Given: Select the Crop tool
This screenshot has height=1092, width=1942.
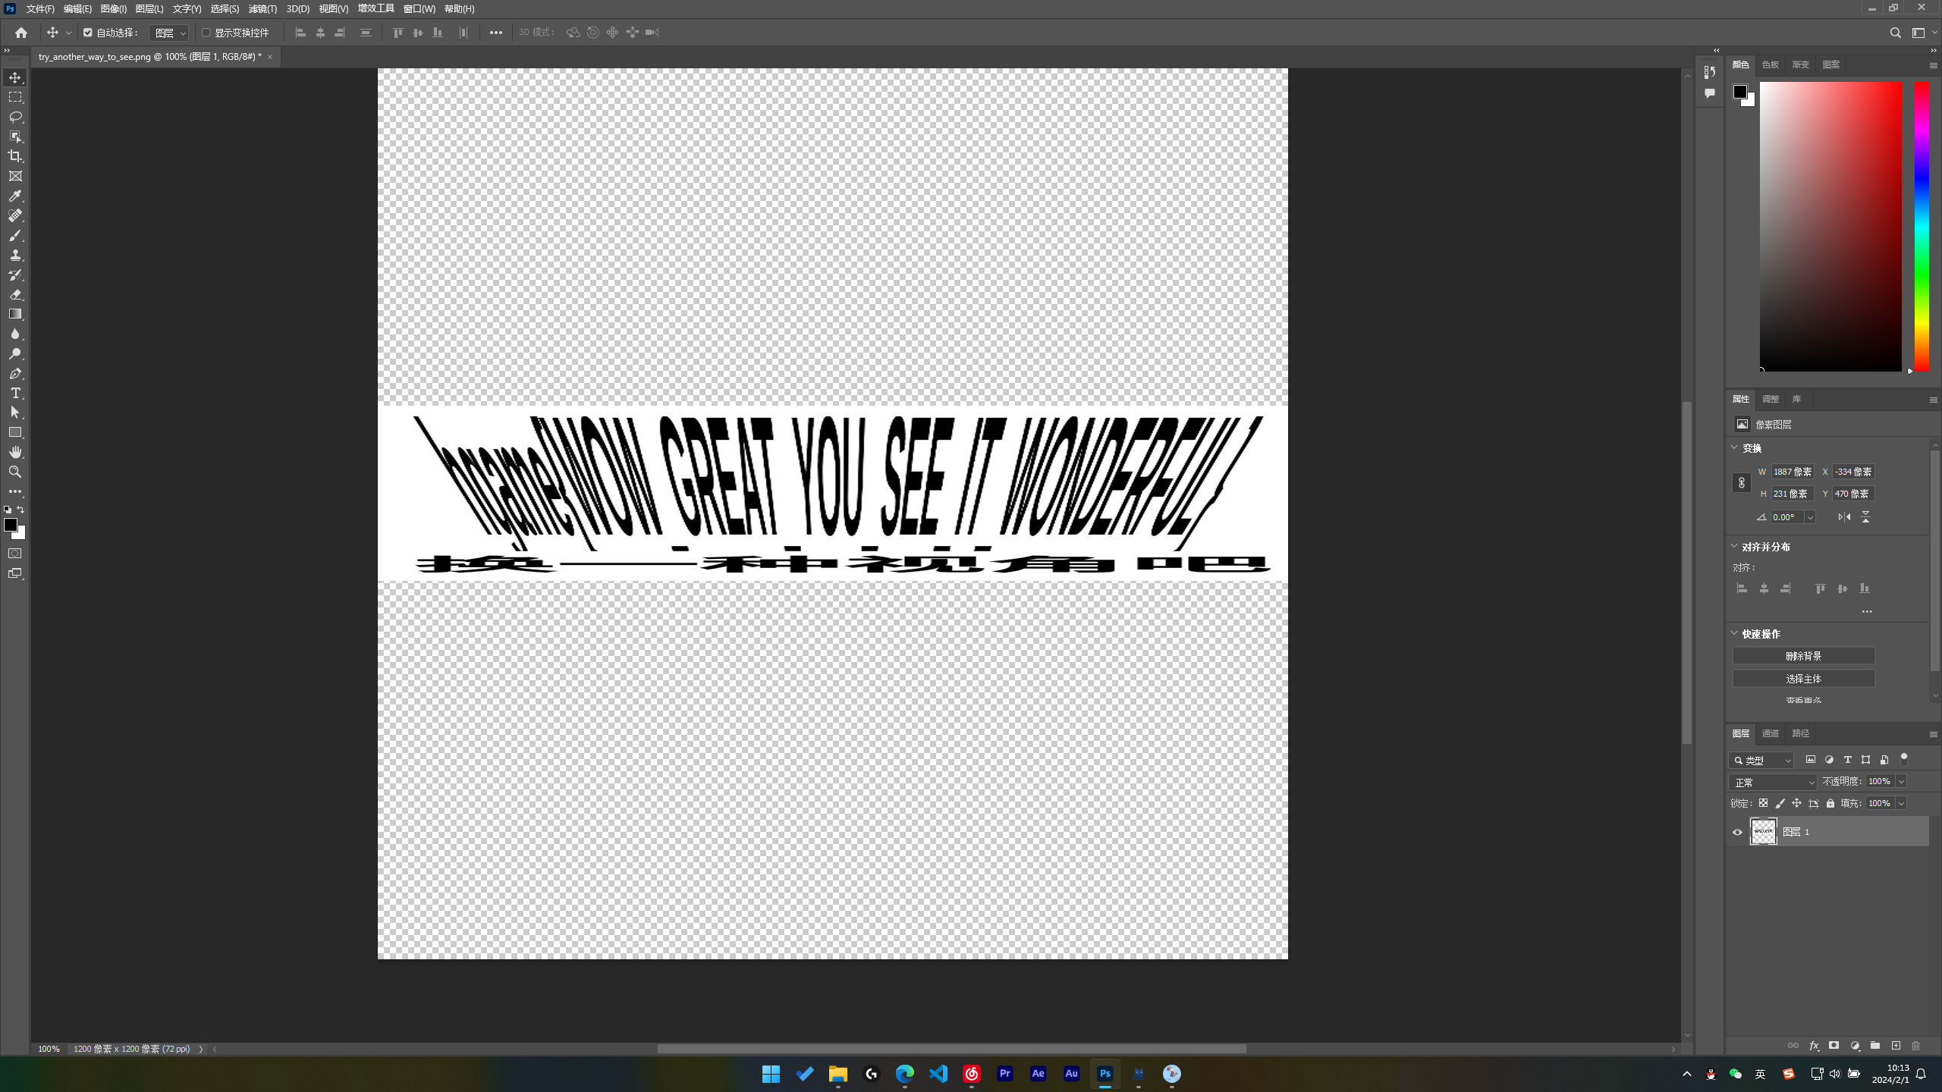Looking at the screenshot, I should (15, 156).
